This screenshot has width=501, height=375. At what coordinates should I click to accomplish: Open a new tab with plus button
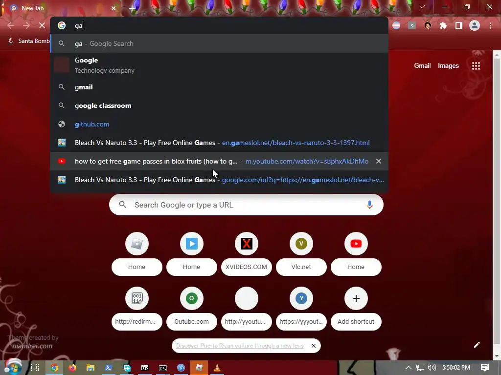click(x=132, y=8)
